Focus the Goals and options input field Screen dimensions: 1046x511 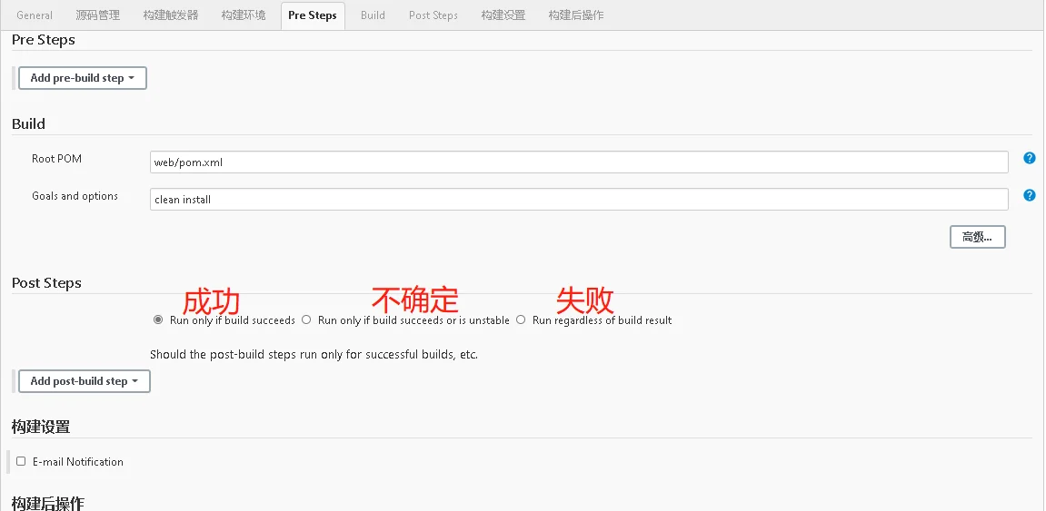tap(579, 199)
